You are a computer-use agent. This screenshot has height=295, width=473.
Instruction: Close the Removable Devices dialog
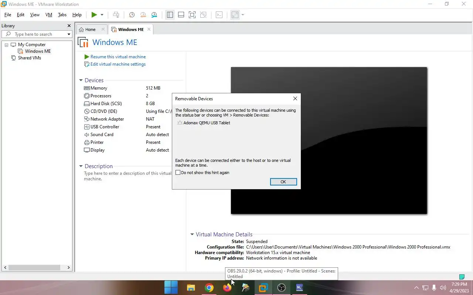pyautogui.click(x=295, y=99)
